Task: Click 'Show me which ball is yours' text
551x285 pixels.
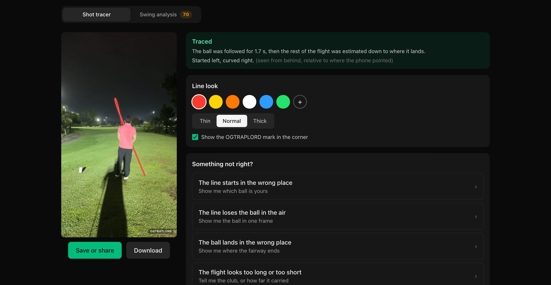Action: coord(233,191)
